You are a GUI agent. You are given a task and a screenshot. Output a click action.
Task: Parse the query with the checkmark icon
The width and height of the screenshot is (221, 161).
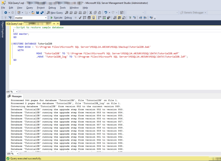[80, 18]
